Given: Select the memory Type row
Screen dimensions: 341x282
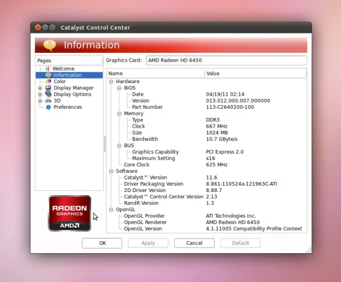Looking at the screenshot, I should tap(207, 120).
